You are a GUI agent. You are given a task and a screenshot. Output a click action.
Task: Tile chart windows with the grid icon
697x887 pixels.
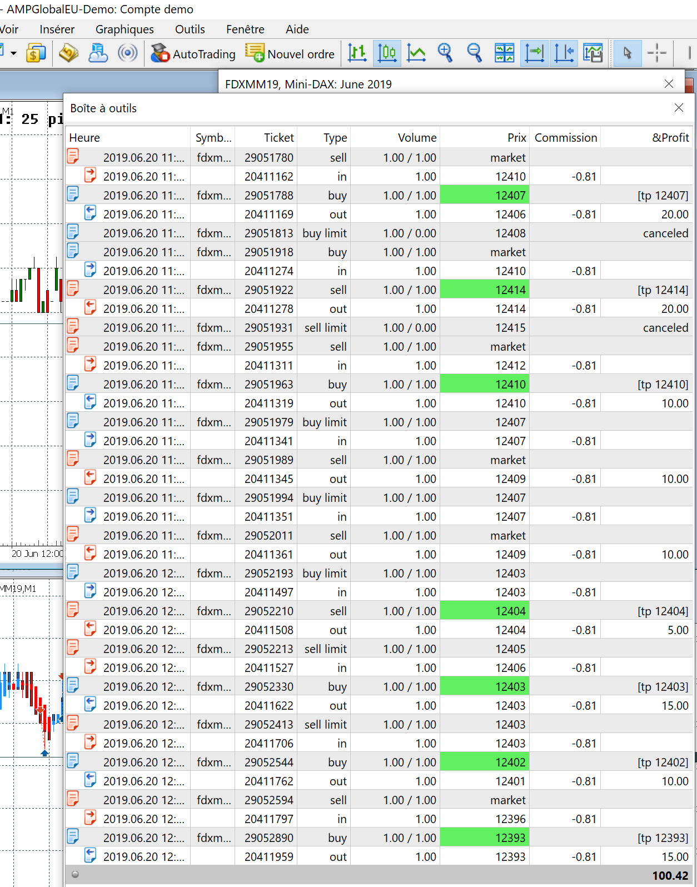(504, 53)
